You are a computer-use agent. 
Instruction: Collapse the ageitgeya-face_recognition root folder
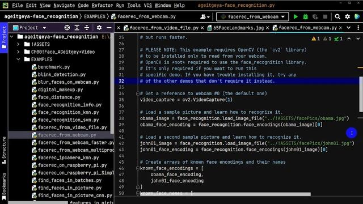pyautogui.click(x=12, y=37)
